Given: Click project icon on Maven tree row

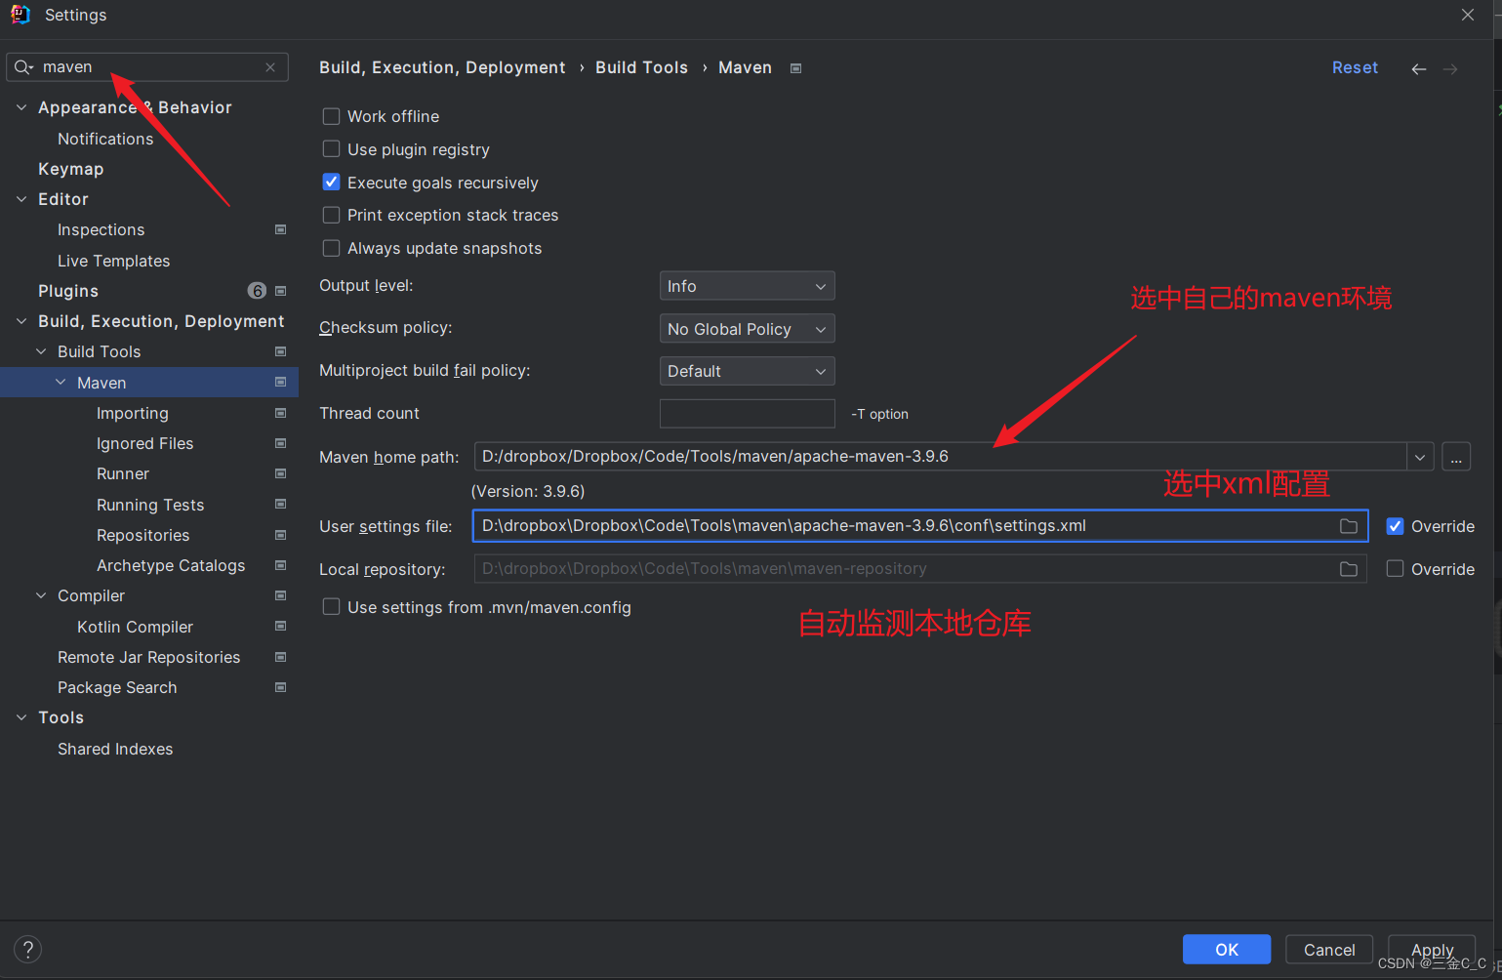Looking at the screenshot, I should click(281, 382).
